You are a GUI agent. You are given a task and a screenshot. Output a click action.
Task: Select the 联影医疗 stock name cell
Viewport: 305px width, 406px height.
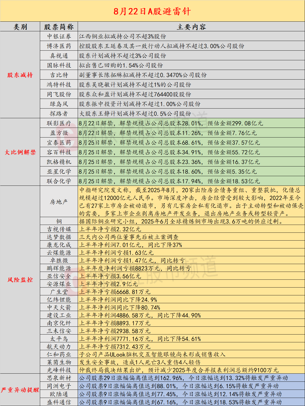pos(59,123)
